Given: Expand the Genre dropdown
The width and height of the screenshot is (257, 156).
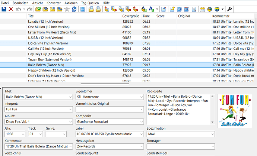Looking at the screenshot, I should click(64, 134).
